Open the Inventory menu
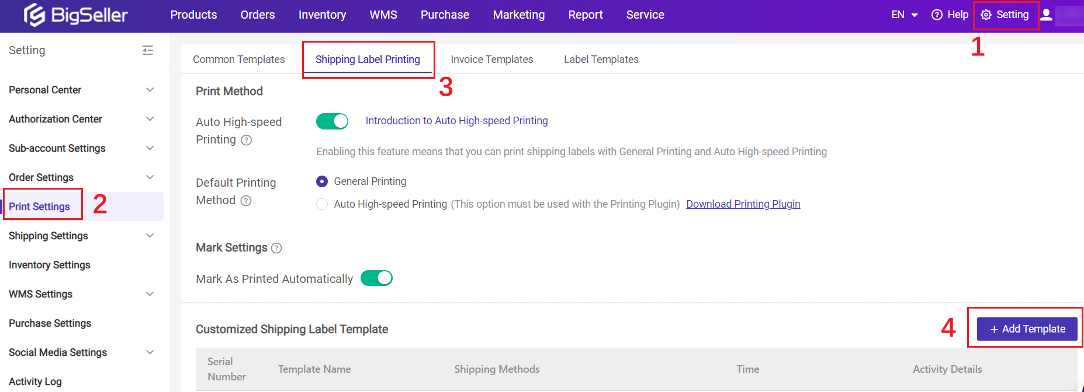The width and height of the screenshot is (1084, 392). (322, 15)
